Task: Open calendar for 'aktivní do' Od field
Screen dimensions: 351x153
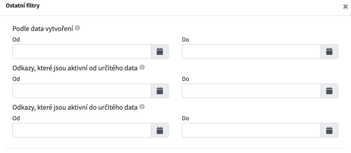Action: 160,130
